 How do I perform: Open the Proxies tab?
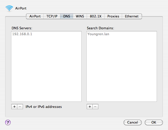(x=113, y=16)
